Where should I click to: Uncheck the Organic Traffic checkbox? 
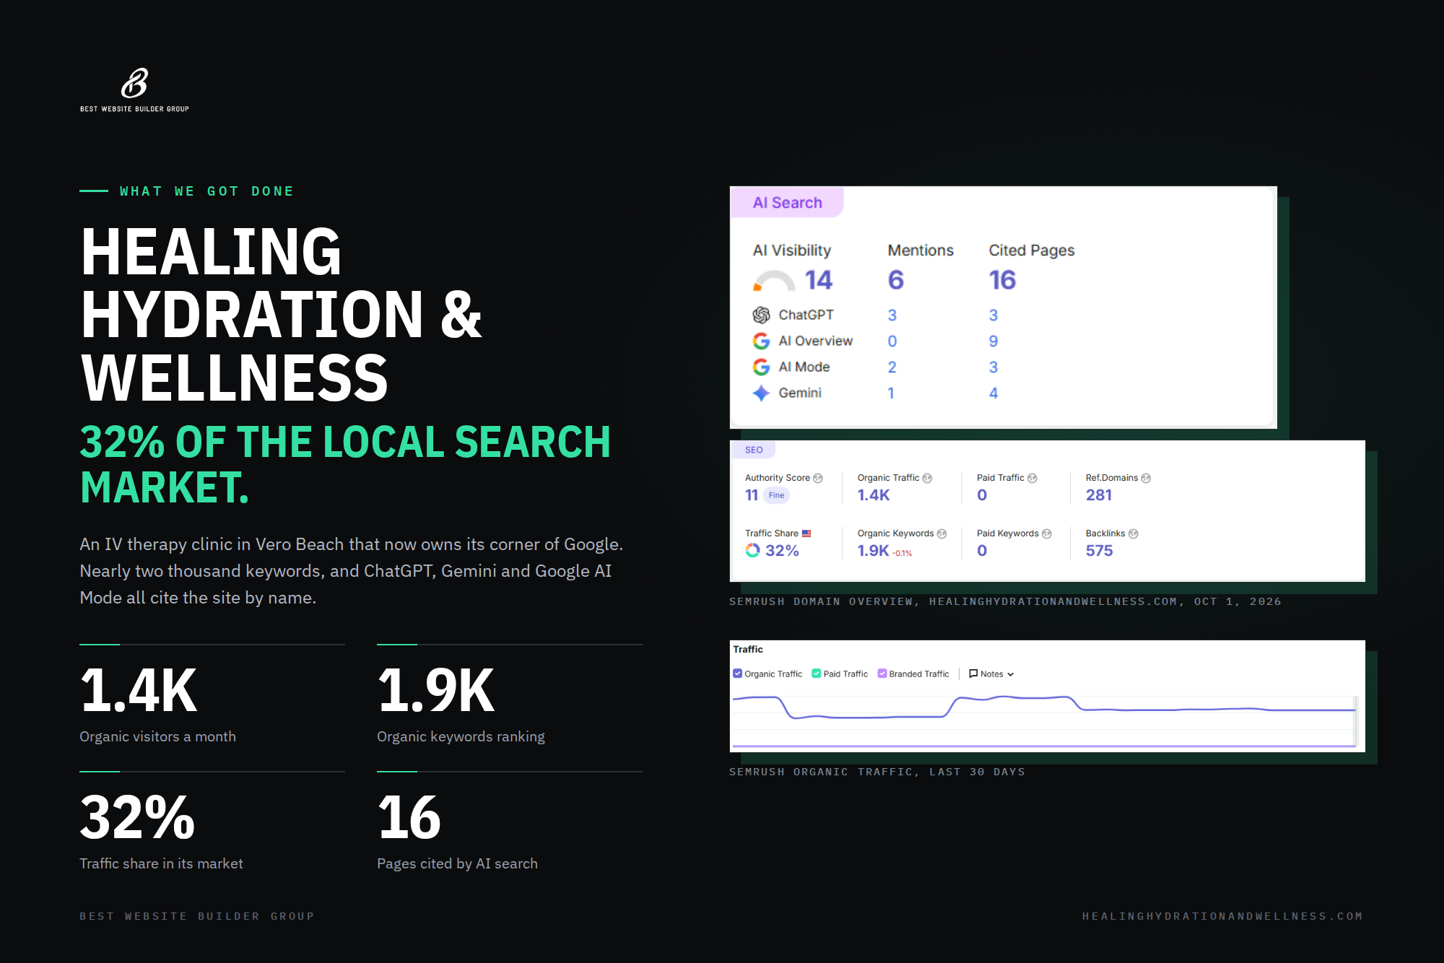point(737,674)
